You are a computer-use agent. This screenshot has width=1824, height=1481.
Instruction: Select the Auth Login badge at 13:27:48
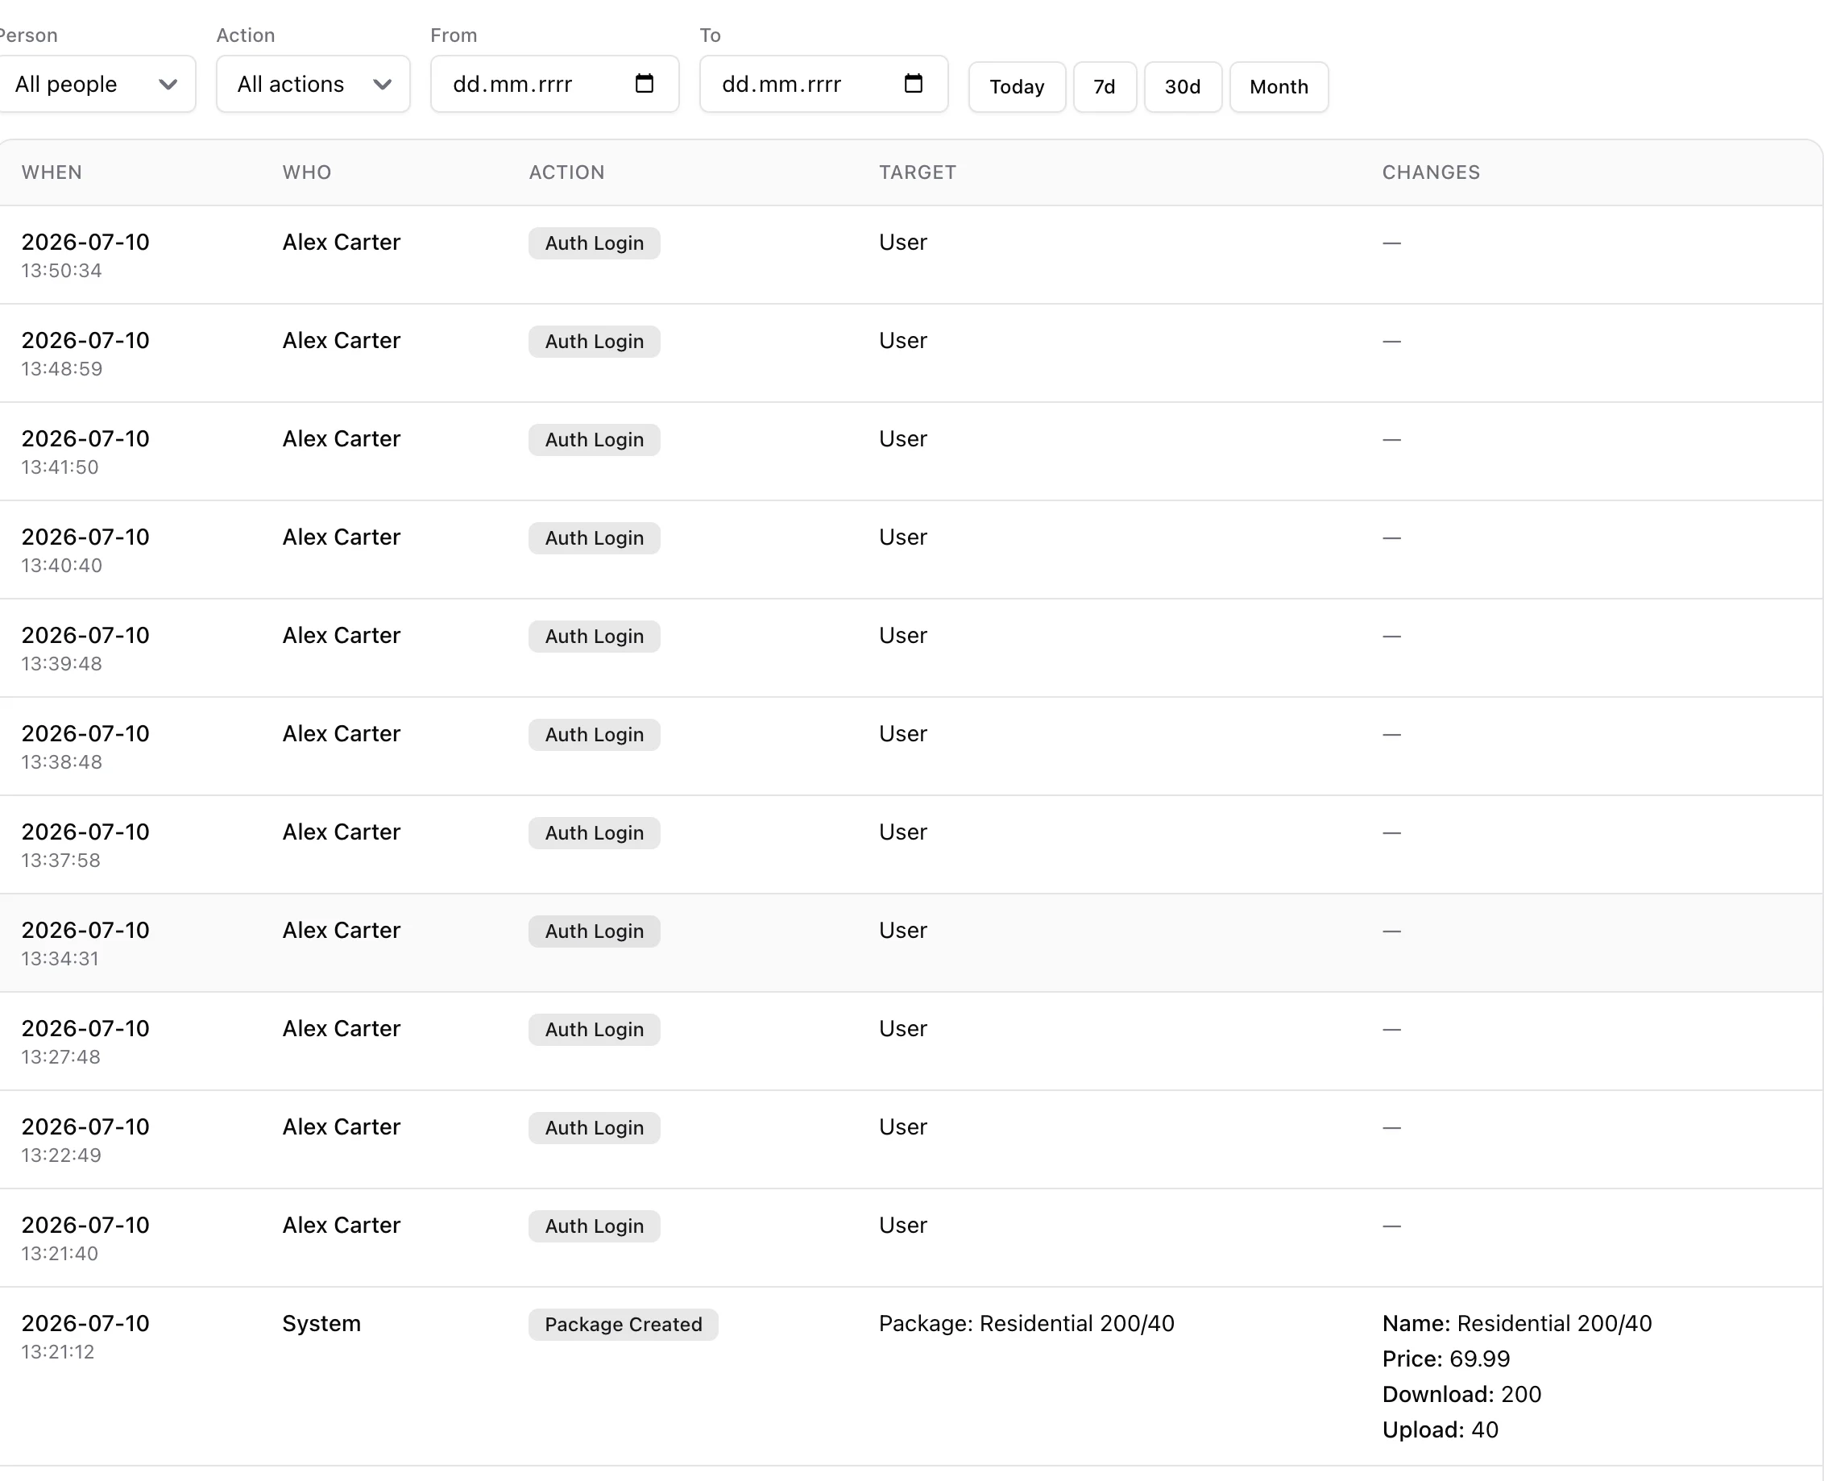(x=594, y=1030)
